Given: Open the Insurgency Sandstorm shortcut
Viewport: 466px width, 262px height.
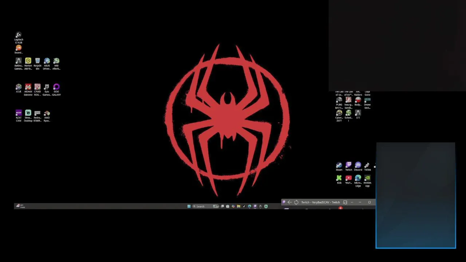Looking at the screenshot, I should [348, 103].
